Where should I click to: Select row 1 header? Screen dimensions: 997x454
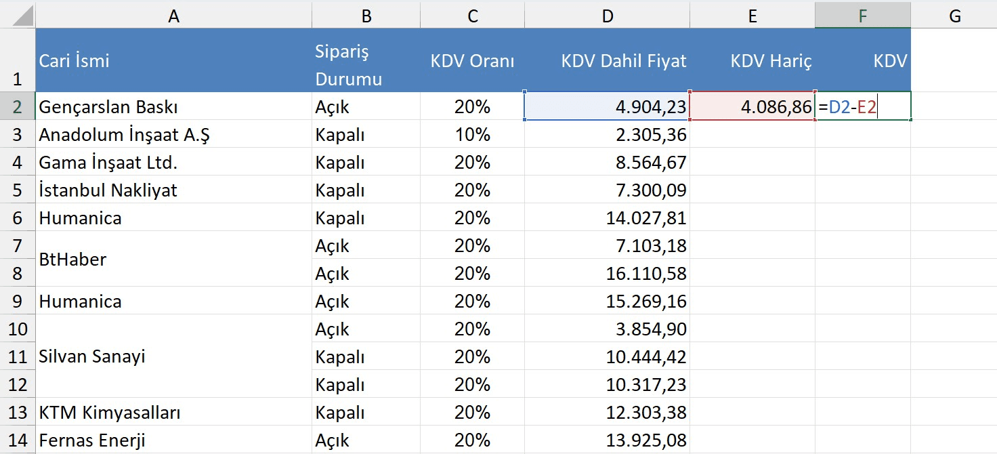(x=18, y=61)
